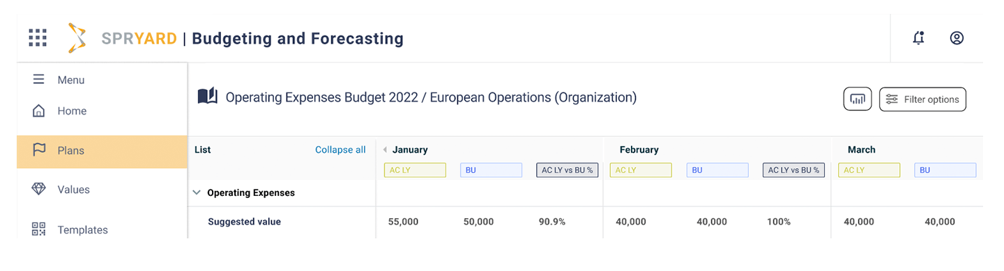Click the chart view icon button
1004x271 pixels.
pos(858,99)
